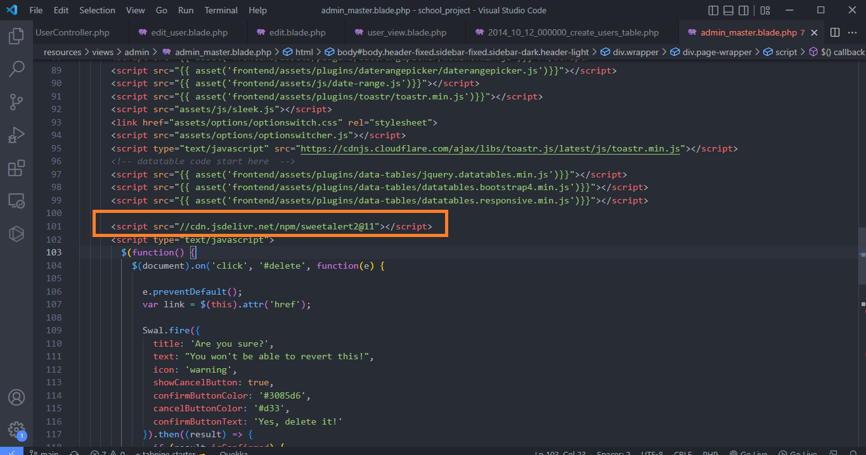
Task: Click the toastr cdnjs cloudflare URL link
Action: click(490, 148)
